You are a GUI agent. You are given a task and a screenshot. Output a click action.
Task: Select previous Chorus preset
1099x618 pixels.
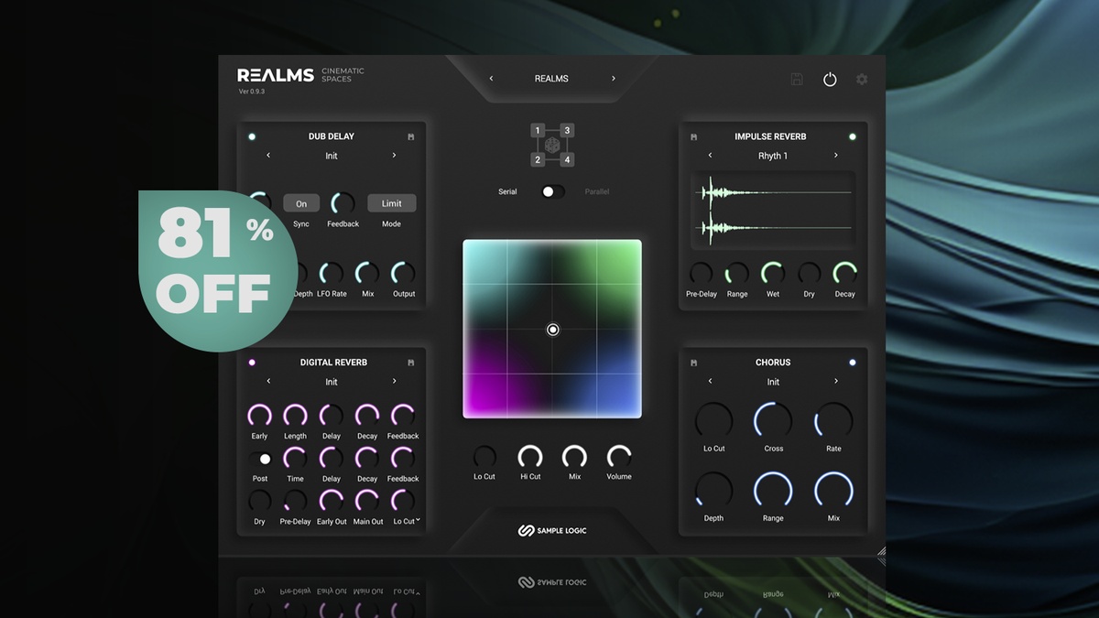pos(710,381)
